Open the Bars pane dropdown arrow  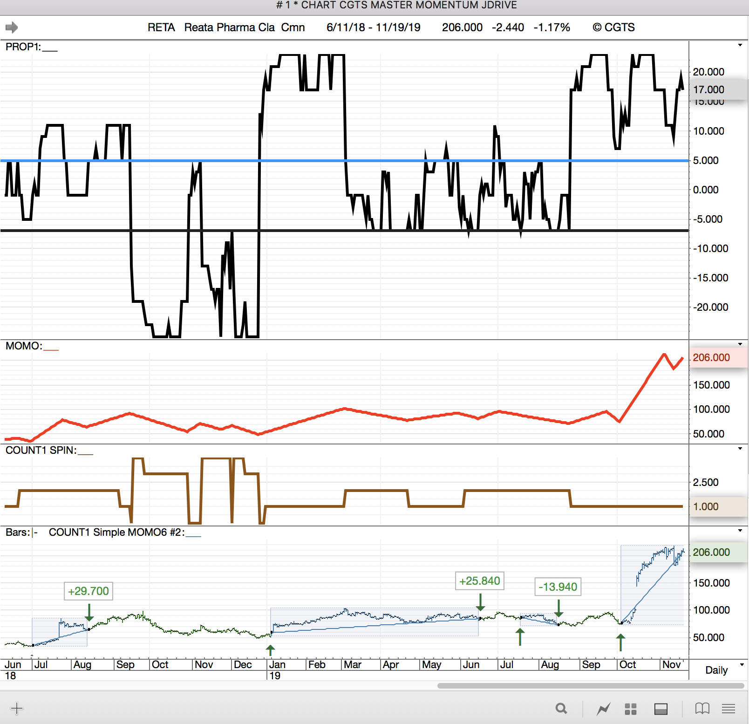[x=740, y=531]
